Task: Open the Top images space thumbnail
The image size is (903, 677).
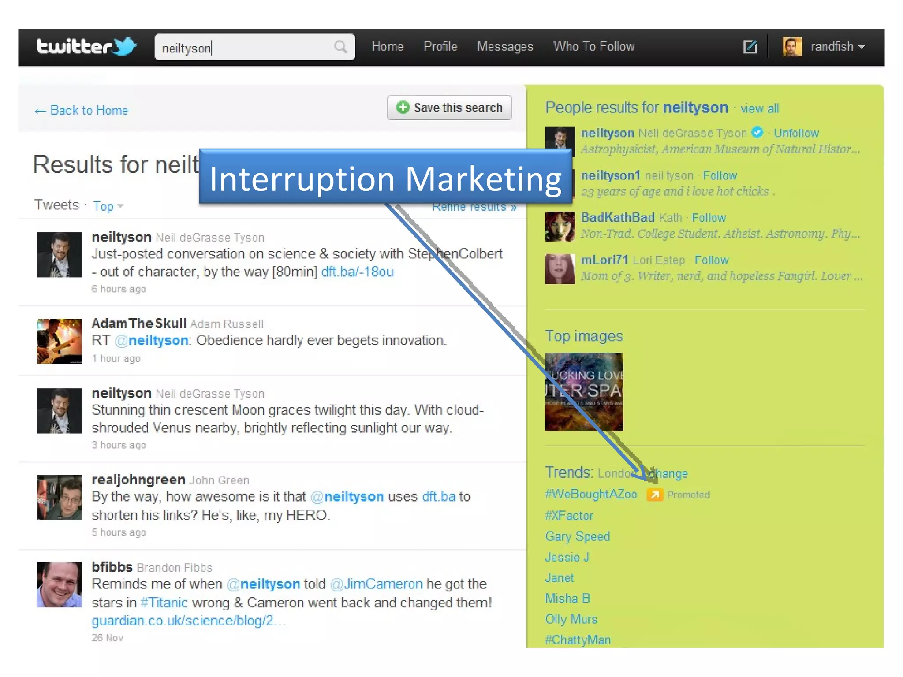Action: pyautogui.click(x=584, y=391)
